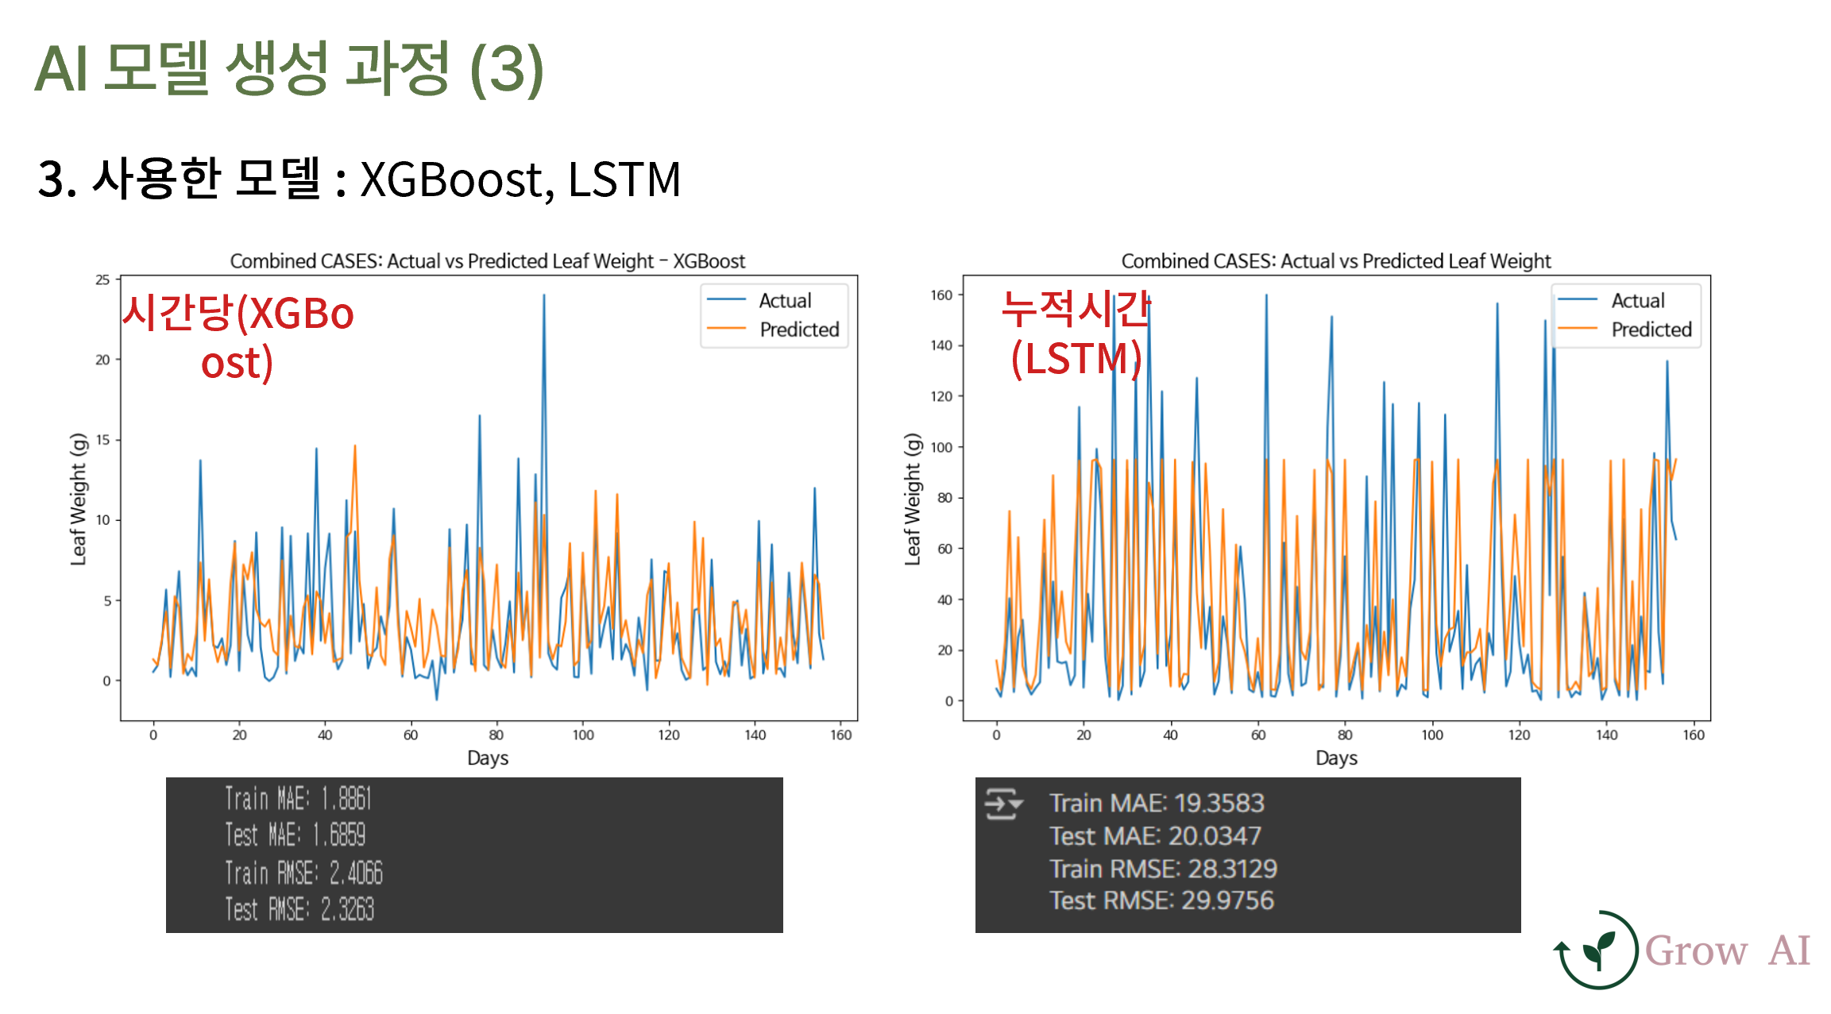Viewport: 1831px width, 1014px height.
Task: Click the red 시간당(XGBoost) annotation label
Action: pos(238,337)
